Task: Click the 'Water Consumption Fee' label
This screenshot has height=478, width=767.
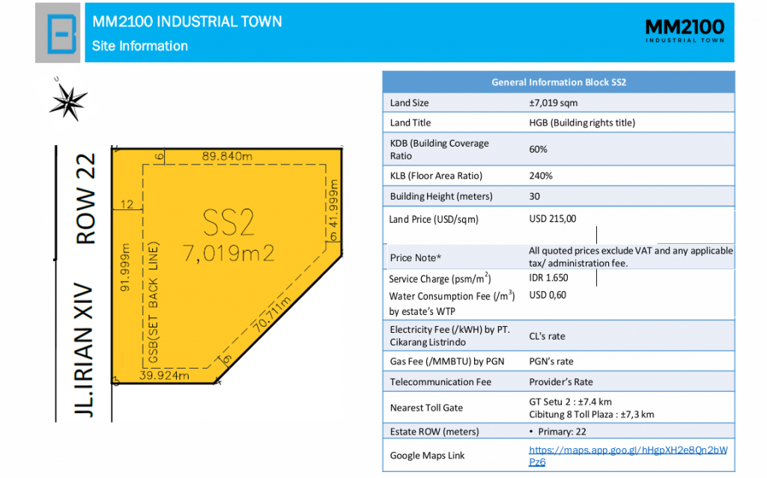Action: tap(452, 303)
